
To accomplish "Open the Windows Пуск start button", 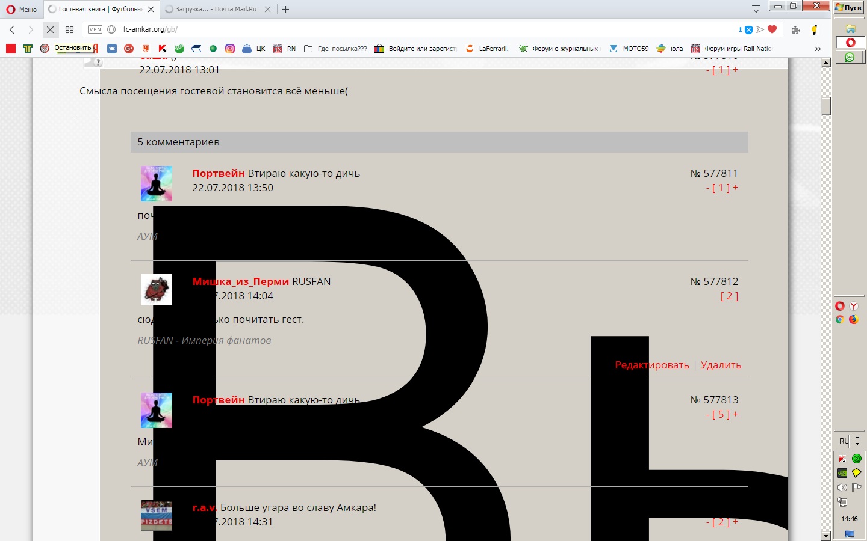I will tap(849, 7).
